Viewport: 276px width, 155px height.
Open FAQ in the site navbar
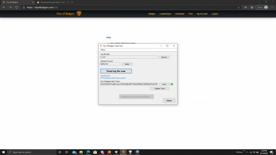[190, 14]
